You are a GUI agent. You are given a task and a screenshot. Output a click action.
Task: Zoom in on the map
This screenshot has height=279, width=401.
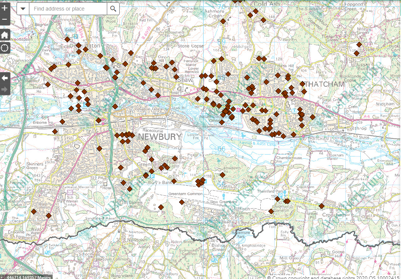[x=5, y=8]
